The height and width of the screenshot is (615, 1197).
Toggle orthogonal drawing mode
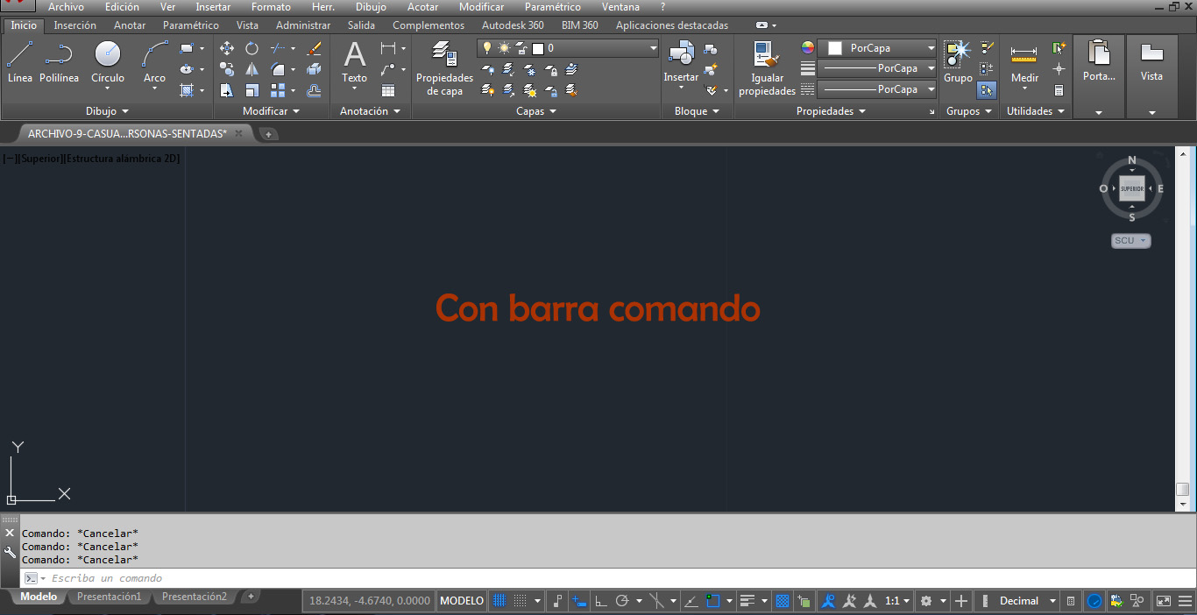pyautogui.click(x=601, y=600)
